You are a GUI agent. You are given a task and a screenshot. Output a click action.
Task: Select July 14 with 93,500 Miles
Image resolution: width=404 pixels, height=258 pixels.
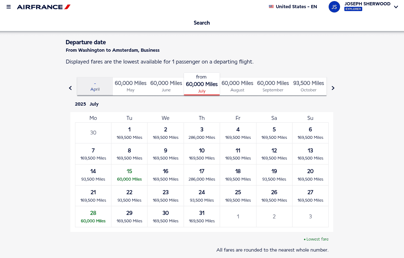coord(93,174)
